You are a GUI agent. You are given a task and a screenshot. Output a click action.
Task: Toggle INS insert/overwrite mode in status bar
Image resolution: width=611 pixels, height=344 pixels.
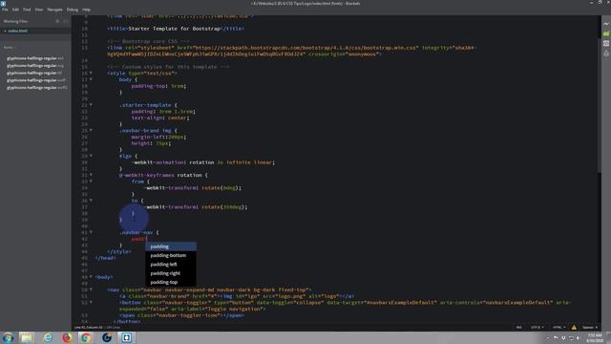[518, 327]
